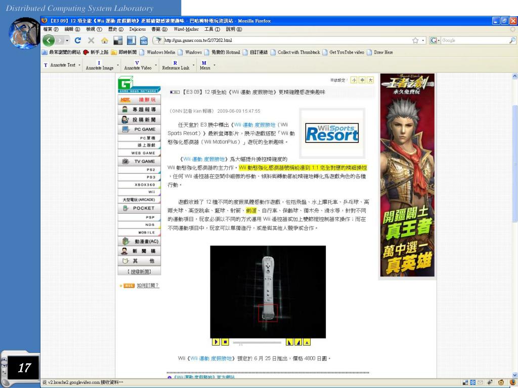This screenshot has width=518, height=388.
Task: Open the 最常瀏覽的網站 bookmark folder
Action: (61, 52)
